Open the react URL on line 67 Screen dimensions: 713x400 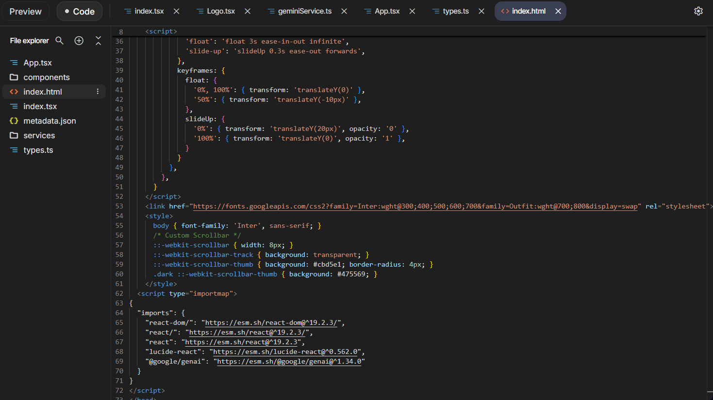pyautogui.click(x=241, y=342)
